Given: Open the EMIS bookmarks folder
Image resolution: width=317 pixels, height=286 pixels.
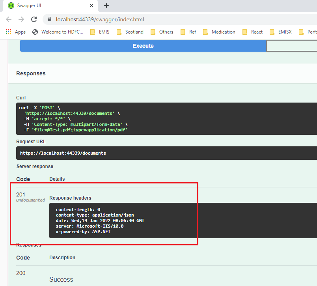Looking at the screenshot, I should click(100, 32).
